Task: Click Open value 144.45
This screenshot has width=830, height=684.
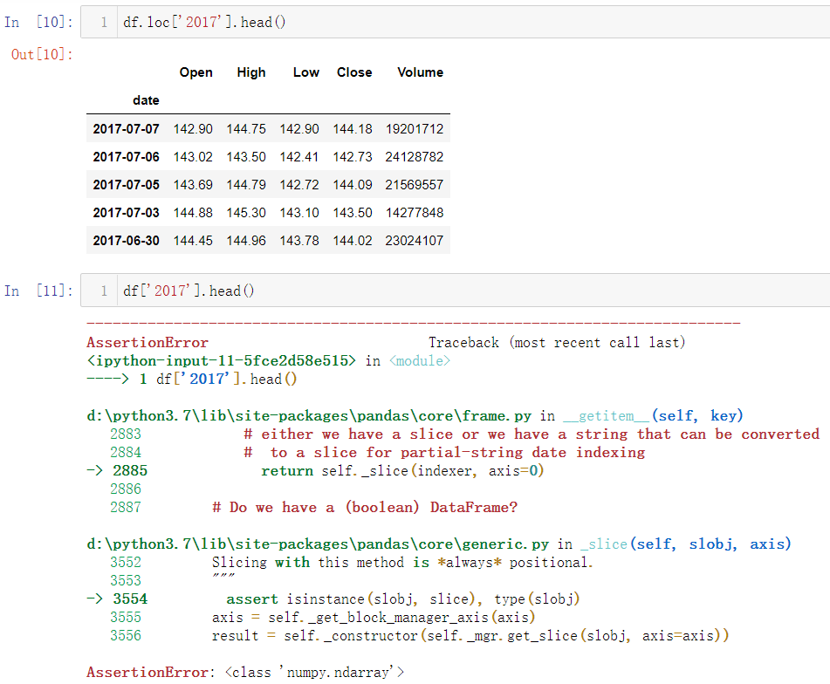Action: (193, 241)
